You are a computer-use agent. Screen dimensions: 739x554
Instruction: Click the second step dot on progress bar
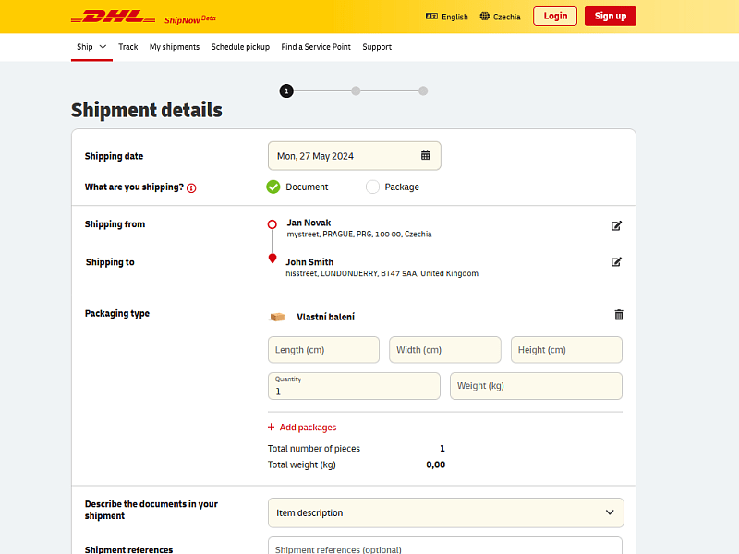pyautogui.click(x=356, y=90)
